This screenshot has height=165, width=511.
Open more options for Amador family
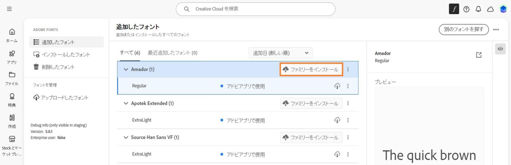click(x=348, y=69)
